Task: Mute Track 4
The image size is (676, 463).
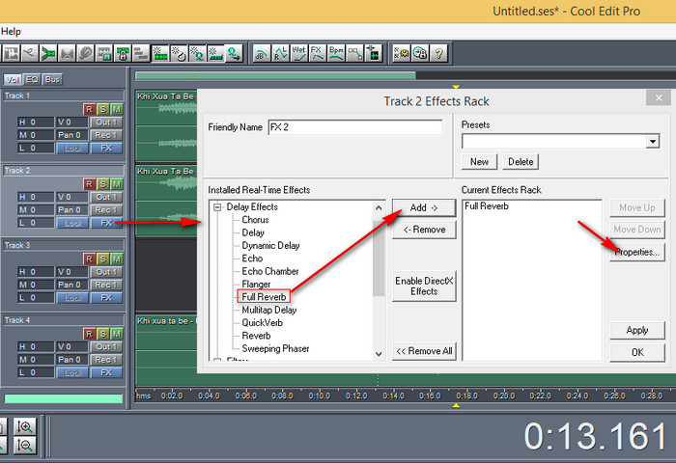Action: point(117,334)
